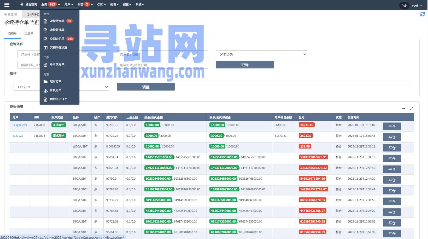Screen dimensions: 428x239
Task: Open the chat messages icon beside root
Action: tap(404, 5)
